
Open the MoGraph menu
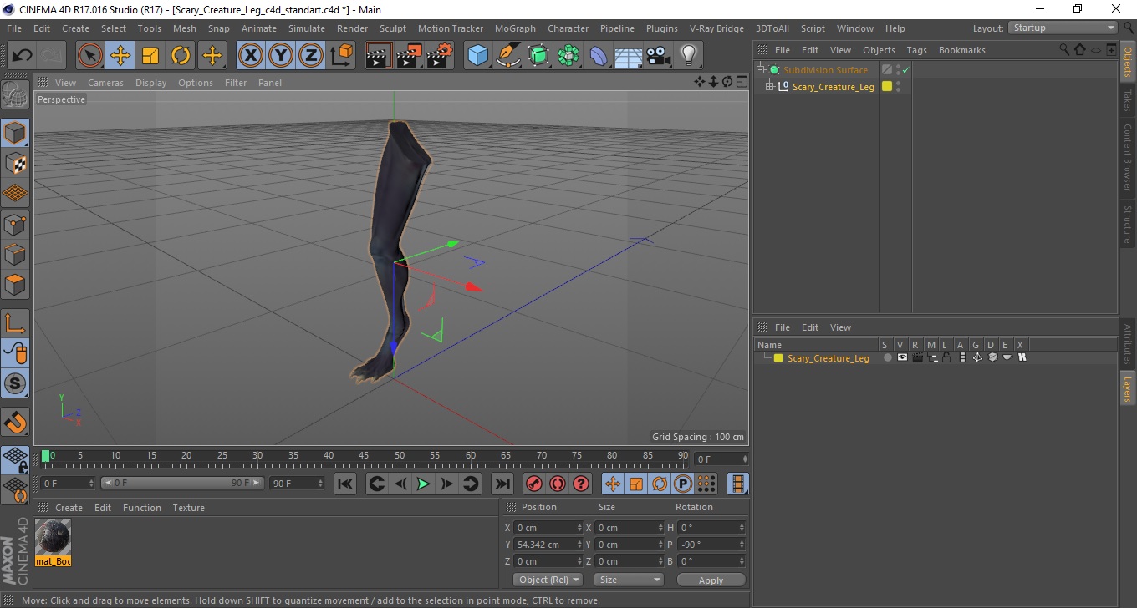(x=515, y=28)
